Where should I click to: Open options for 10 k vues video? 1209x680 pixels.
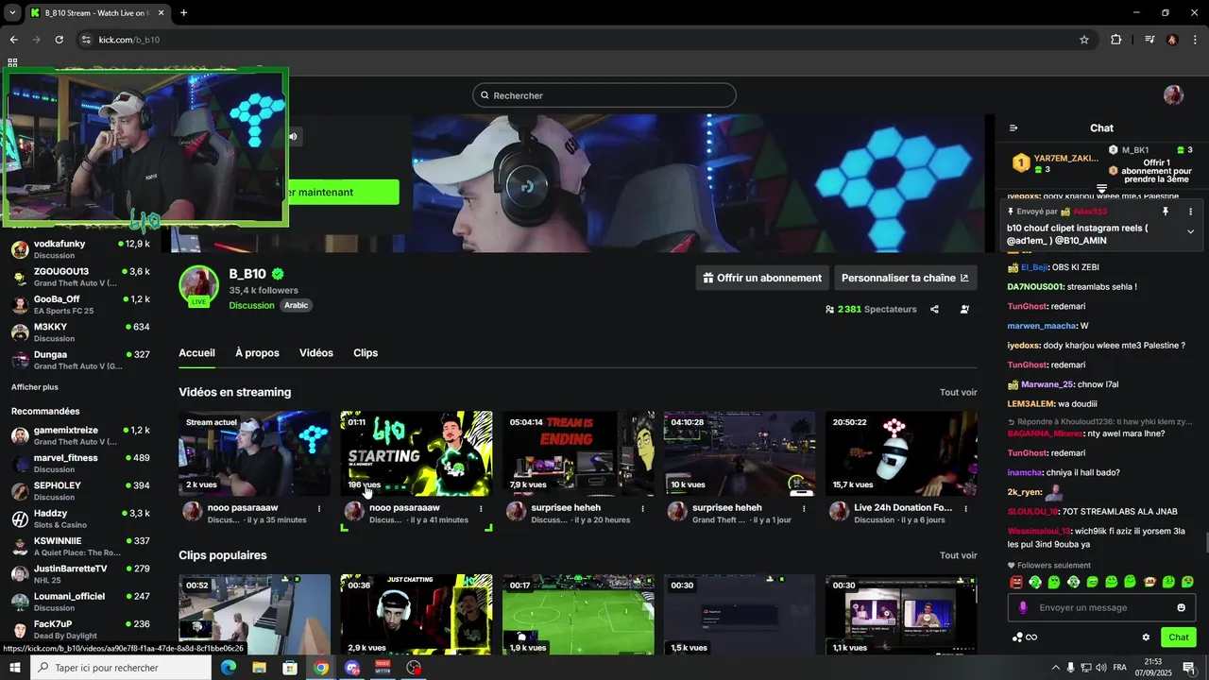804,508
